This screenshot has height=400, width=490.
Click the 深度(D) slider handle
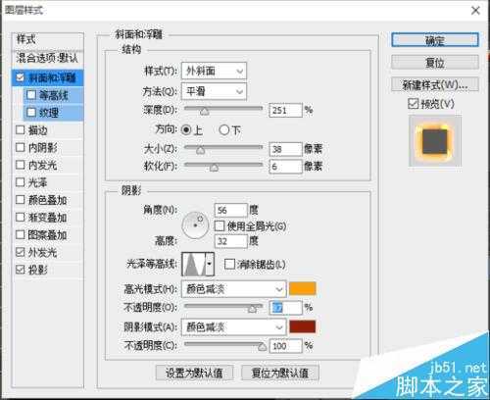point(205,112)
